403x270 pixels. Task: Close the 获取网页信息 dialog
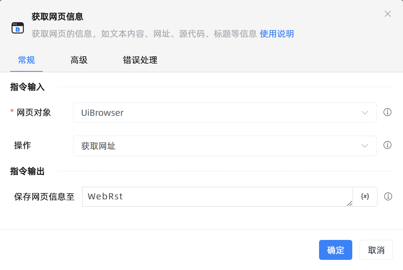point(388,14)
